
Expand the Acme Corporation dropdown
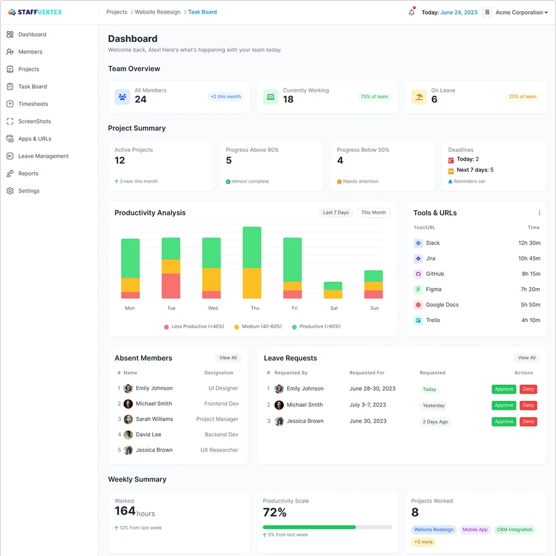[521, 13]
